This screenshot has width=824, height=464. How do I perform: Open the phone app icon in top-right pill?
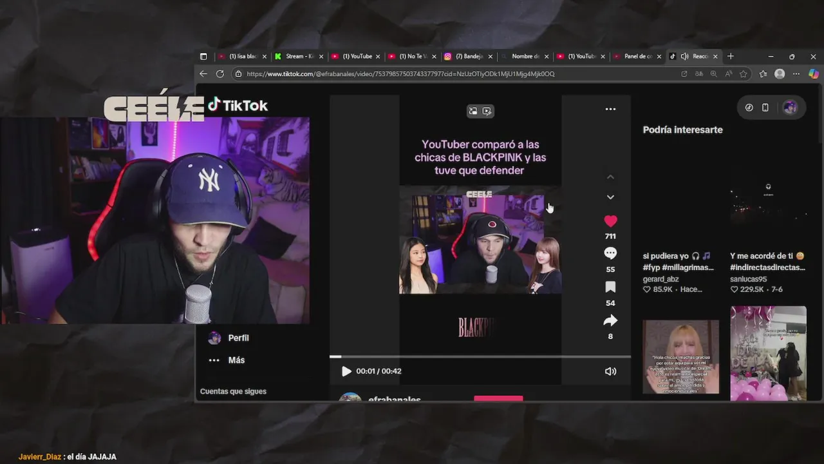click(765, 108)
